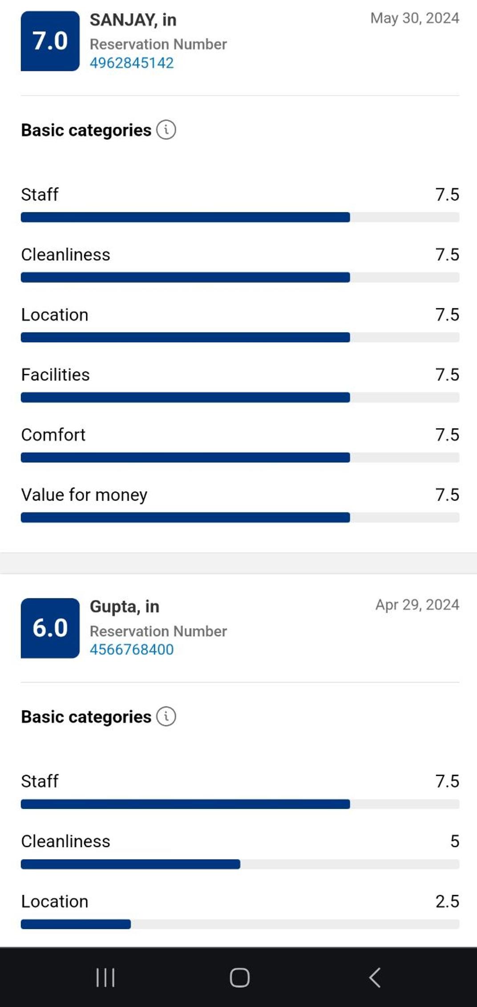This screenshot has height=1007, width=477.
Task: Click Gupta's Staff rating bar
Action: tap(240, 804)
